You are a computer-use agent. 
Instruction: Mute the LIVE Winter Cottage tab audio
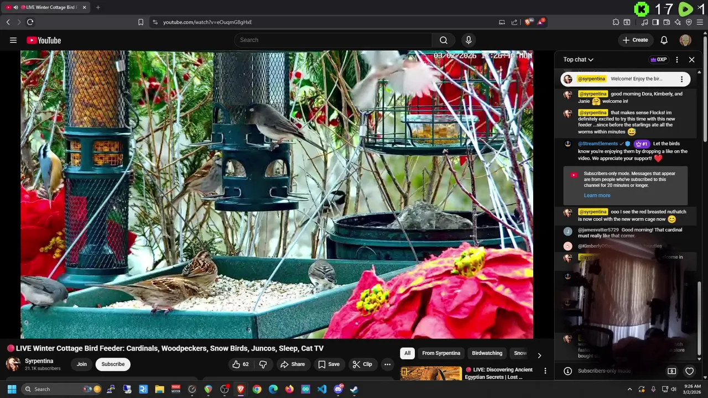click(15, 7)
